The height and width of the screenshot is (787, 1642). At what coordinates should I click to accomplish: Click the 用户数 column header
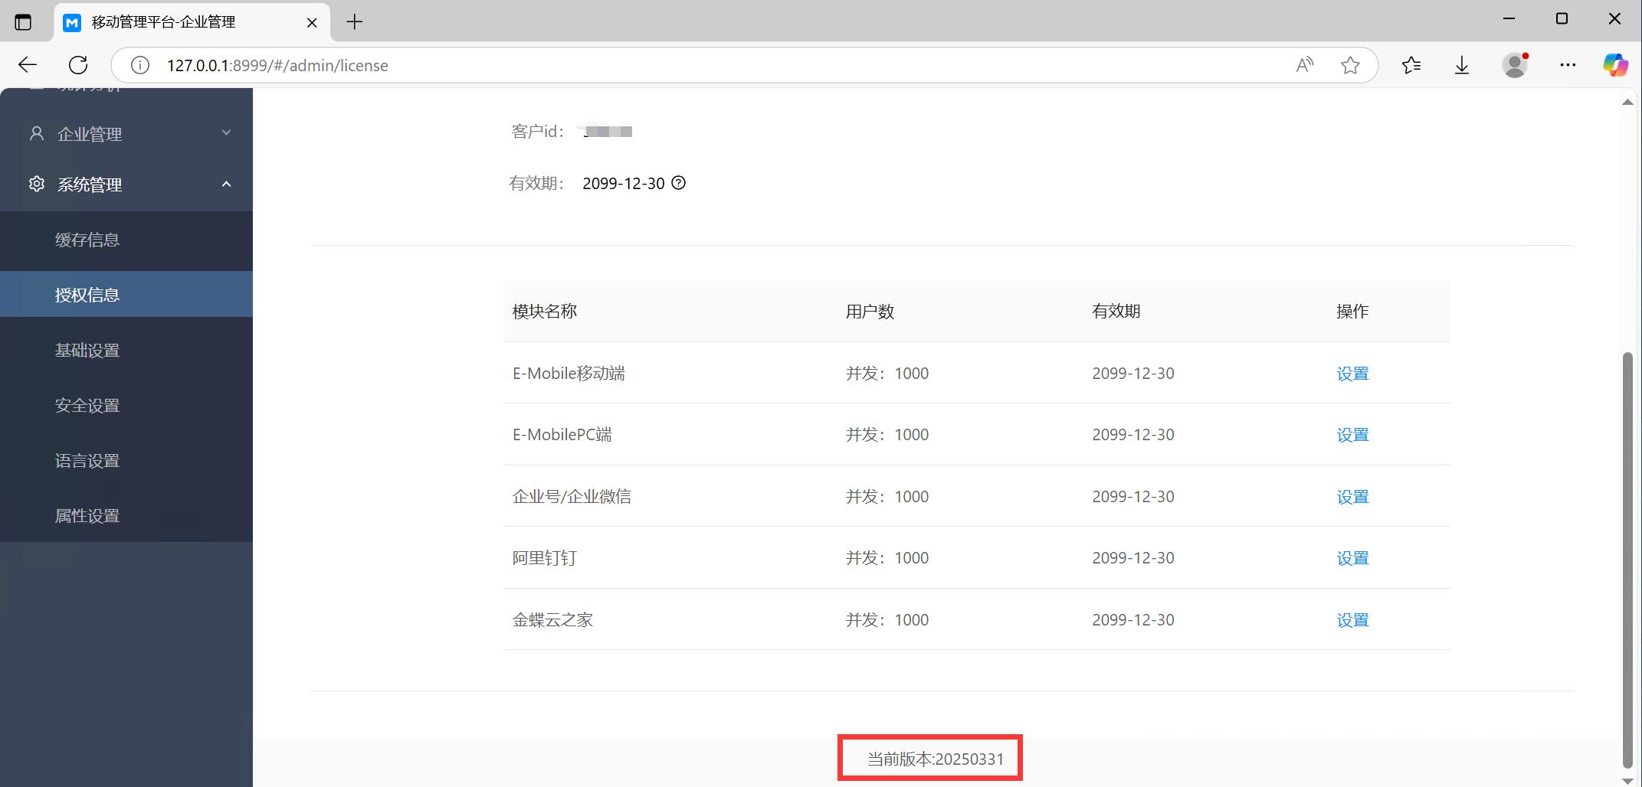[x=870, y=312]
